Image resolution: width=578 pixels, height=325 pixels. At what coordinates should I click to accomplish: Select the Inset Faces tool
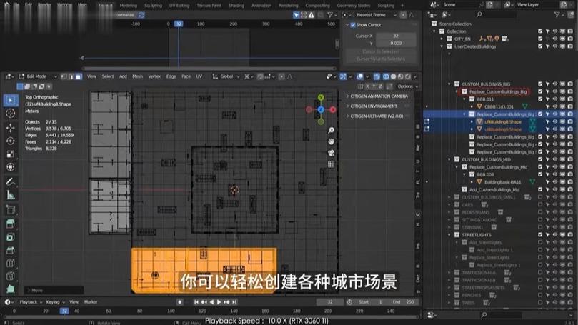point(11,237)
